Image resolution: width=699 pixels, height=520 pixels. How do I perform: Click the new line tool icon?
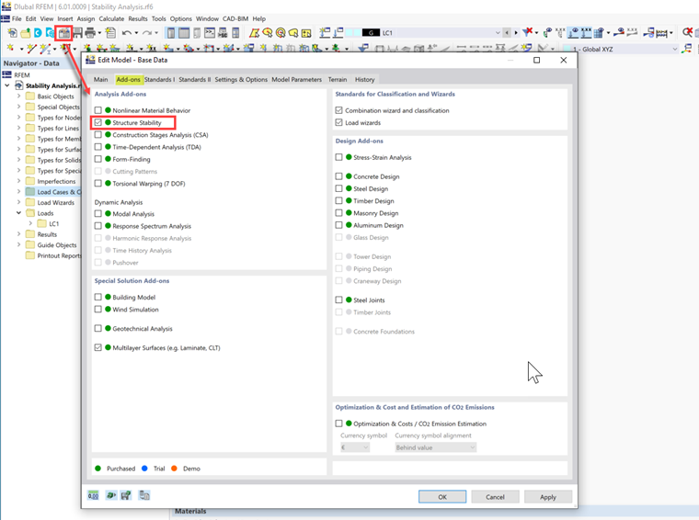pyautogui.click(x=31, y=48)
